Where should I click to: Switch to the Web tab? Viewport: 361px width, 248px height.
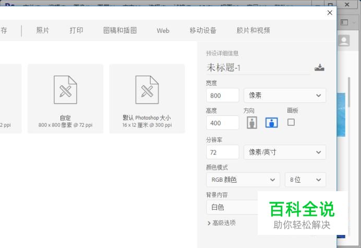click(163, 30)
